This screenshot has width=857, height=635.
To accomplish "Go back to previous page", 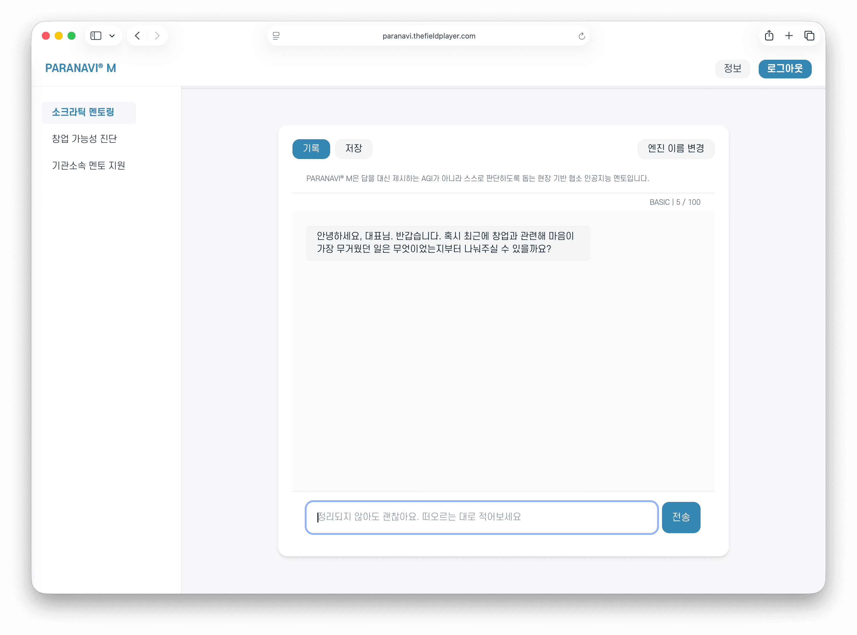I will [x=137, y=36].
